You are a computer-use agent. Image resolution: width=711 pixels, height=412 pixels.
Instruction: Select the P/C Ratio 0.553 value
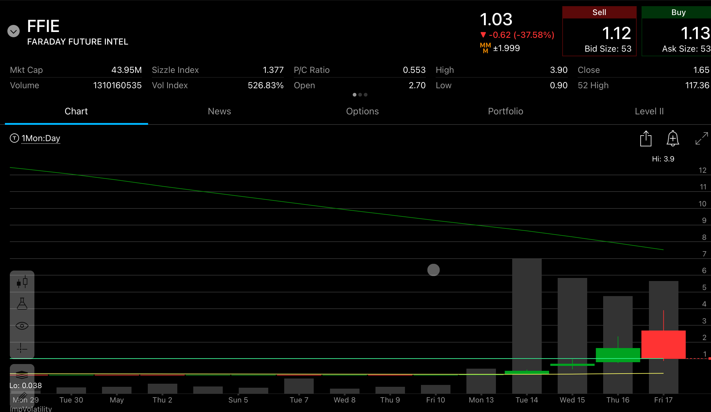pos(414,70)
